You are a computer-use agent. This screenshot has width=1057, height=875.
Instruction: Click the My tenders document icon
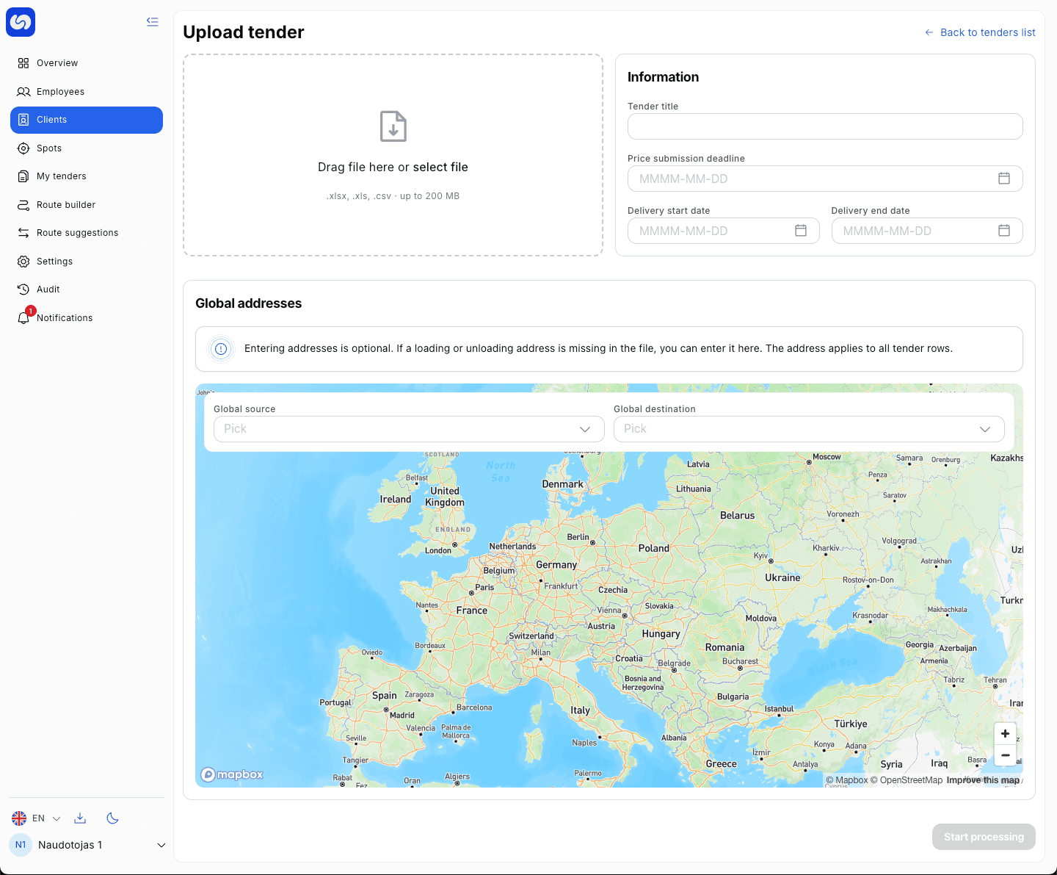(23, 176)
